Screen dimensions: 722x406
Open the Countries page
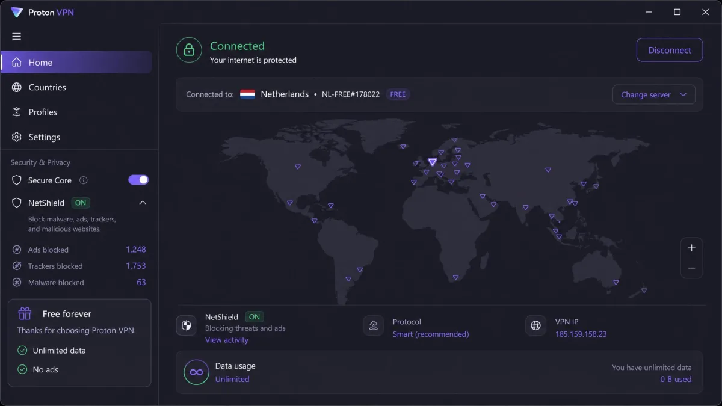coord(76,87)
